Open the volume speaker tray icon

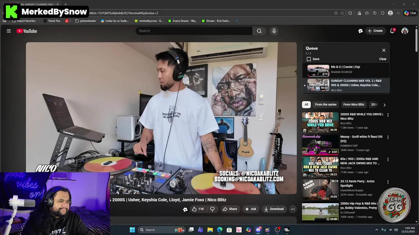[x=396, y=230]
